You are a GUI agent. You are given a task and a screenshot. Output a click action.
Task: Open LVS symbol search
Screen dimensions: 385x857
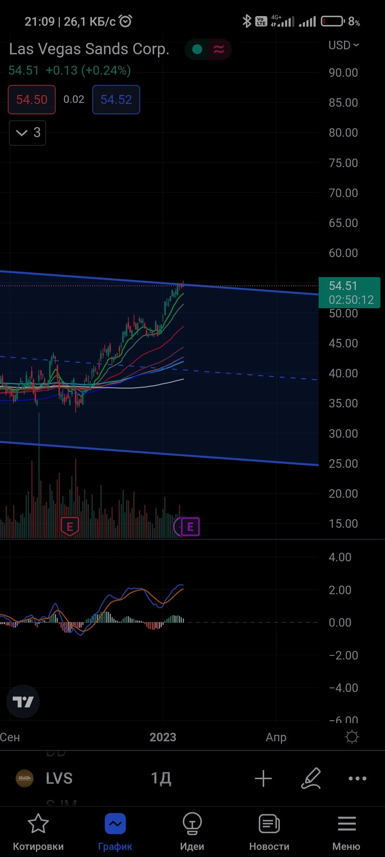pyautogui.click(x=59, y=778)
